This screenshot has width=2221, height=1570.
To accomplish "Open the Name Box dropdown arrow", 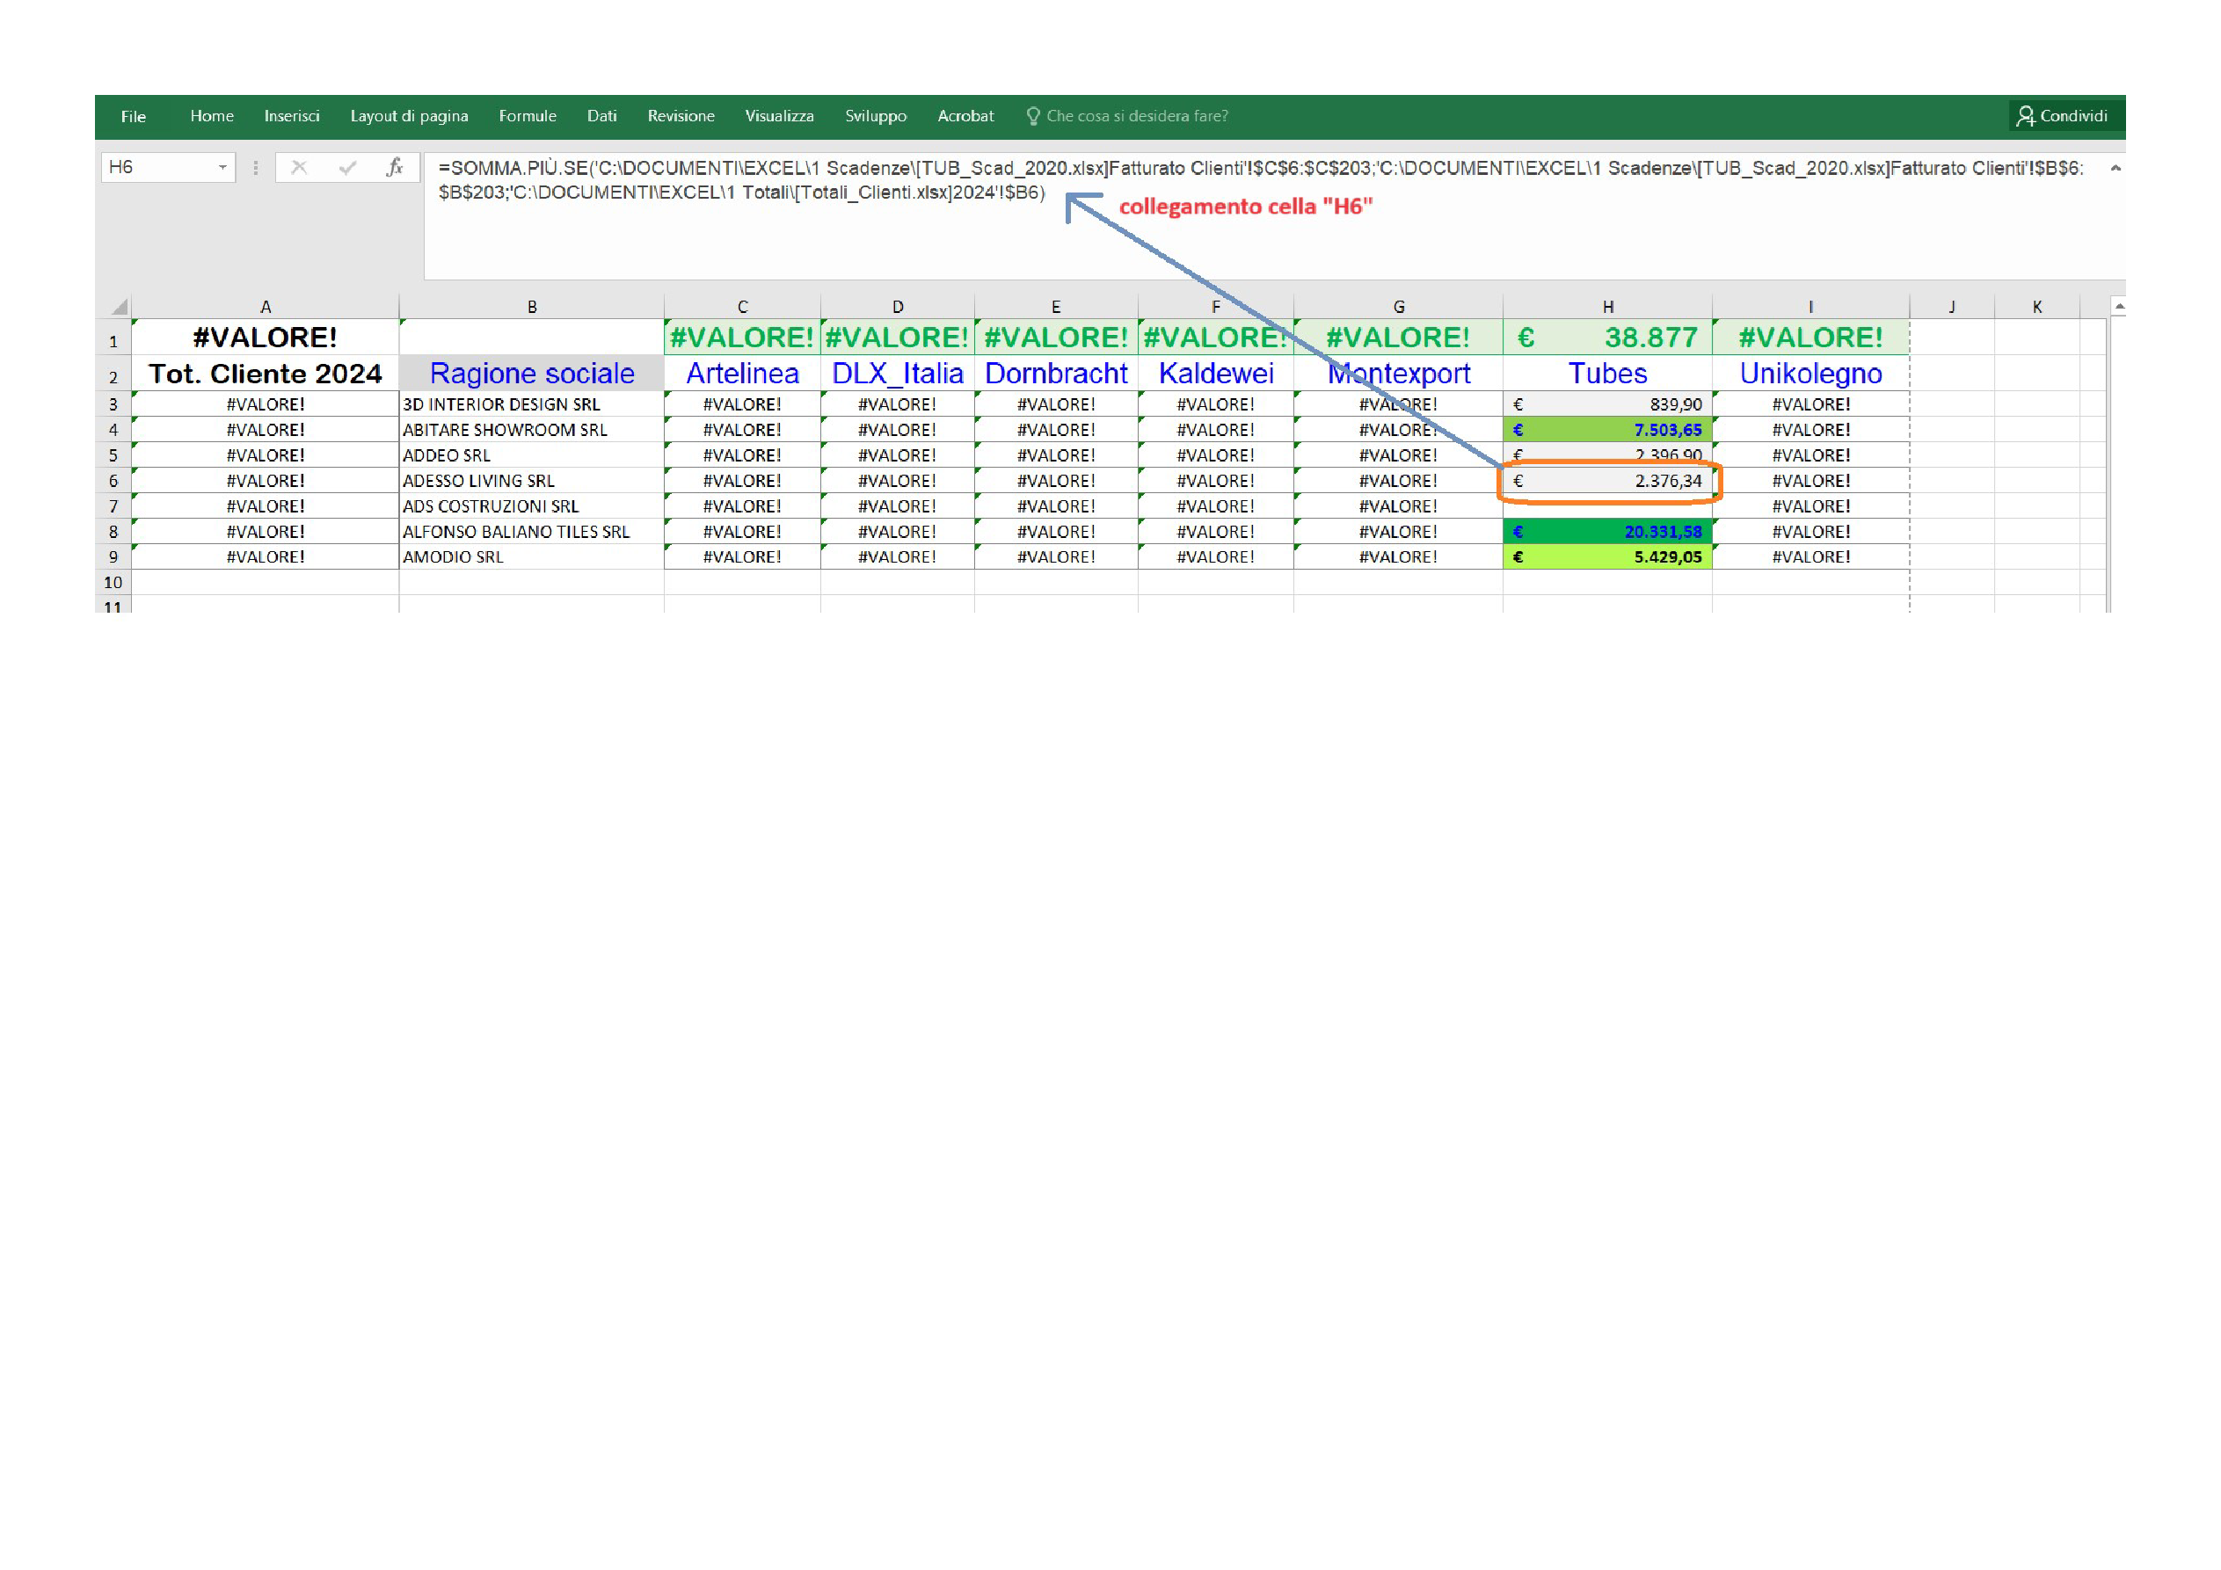I will click(222, 167).
